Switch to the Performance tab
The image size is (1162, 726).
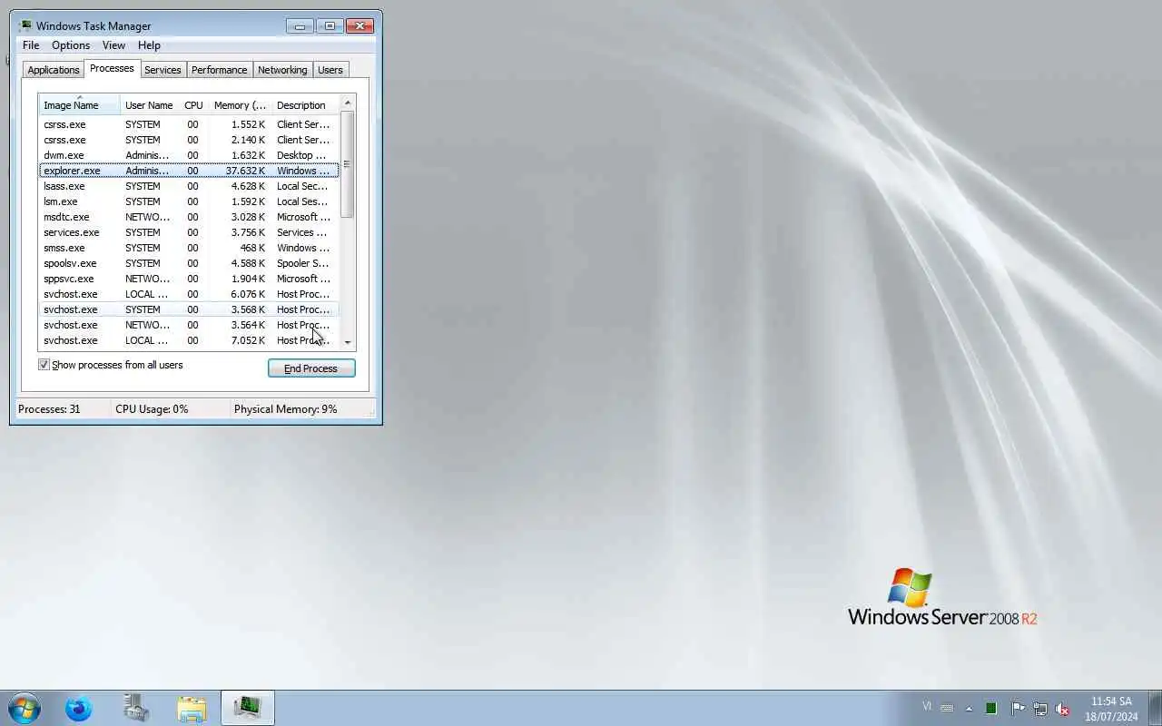tap(219, 70)
